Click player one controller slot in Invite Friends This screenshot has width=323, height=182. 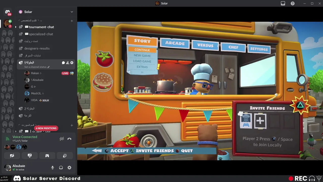[246, 121]
